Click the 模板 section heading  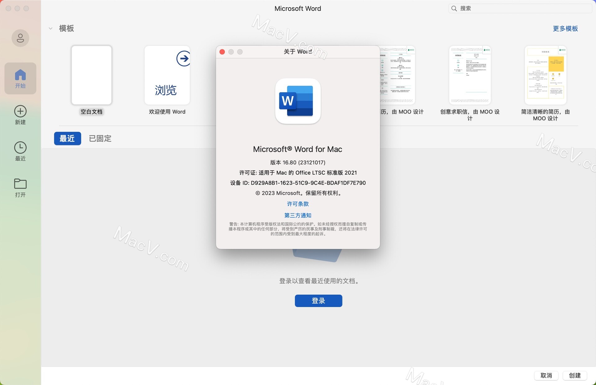pyautogui.click(x=66, y=29)
